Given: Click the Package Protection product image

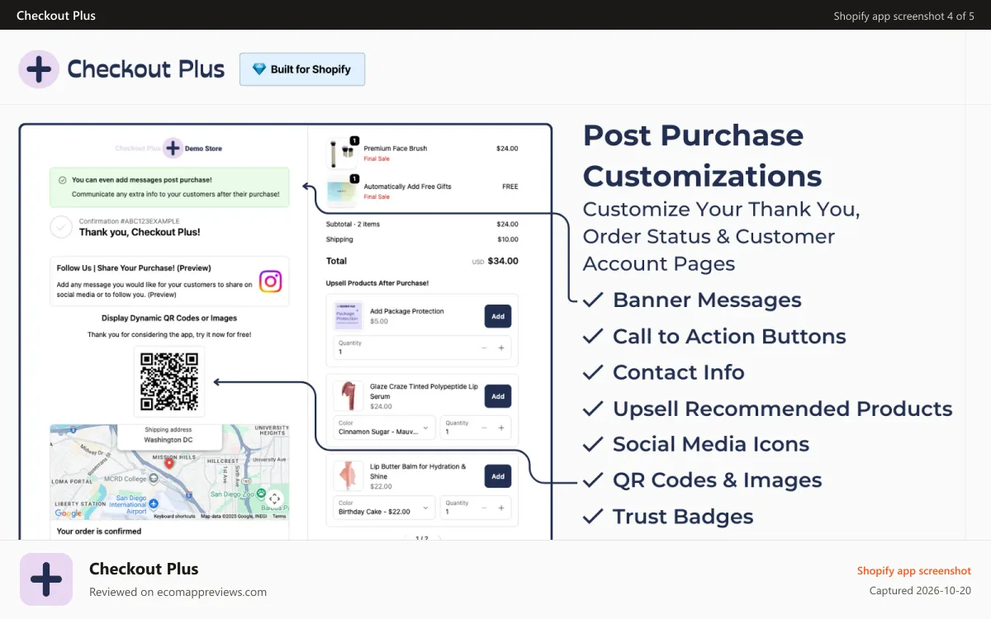Looking at the screenshot, I should click(349, 316).
